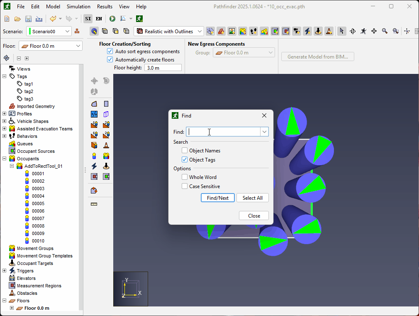
Task: Switch units to EN
Action: [99, 19]
